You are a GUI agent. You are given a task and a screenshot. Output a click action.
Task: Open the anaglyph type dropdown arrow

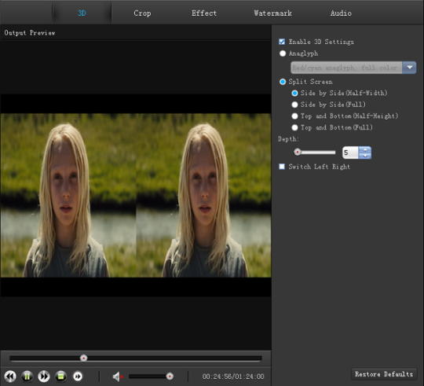point(409,68)
